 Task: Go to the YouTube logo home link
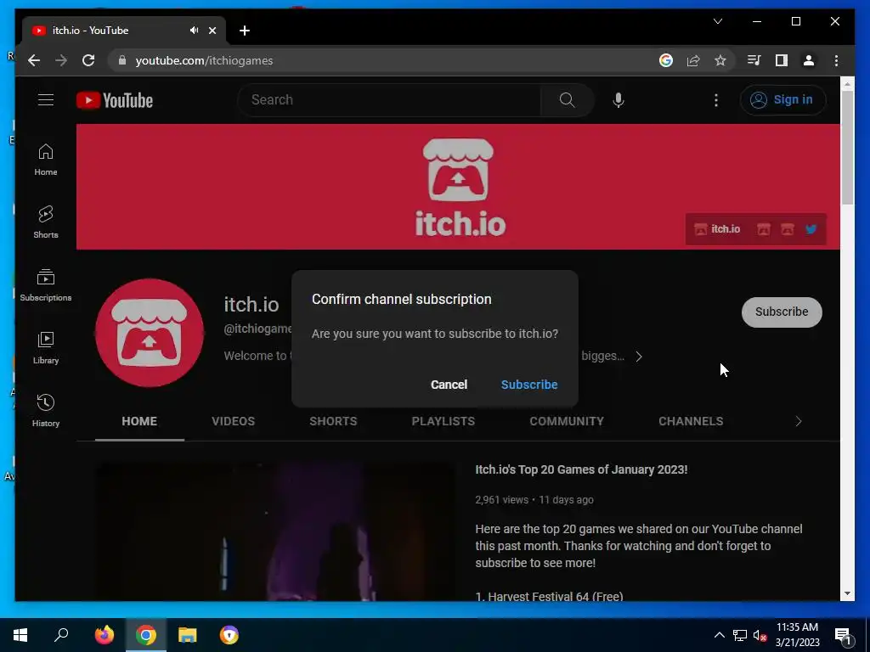tap(115, 100)
